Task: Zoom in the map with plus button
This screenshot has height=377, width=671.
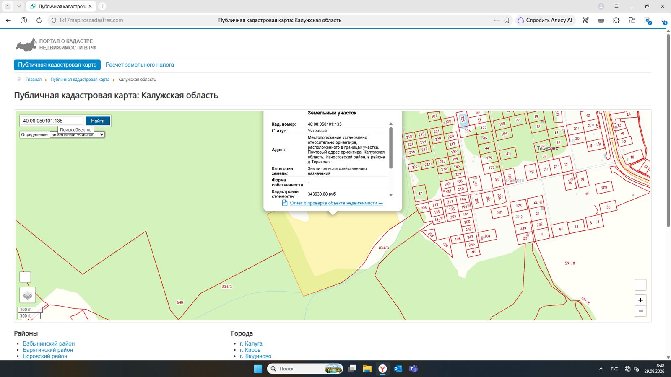Action: pyautogui.click(x=640, y=300)
